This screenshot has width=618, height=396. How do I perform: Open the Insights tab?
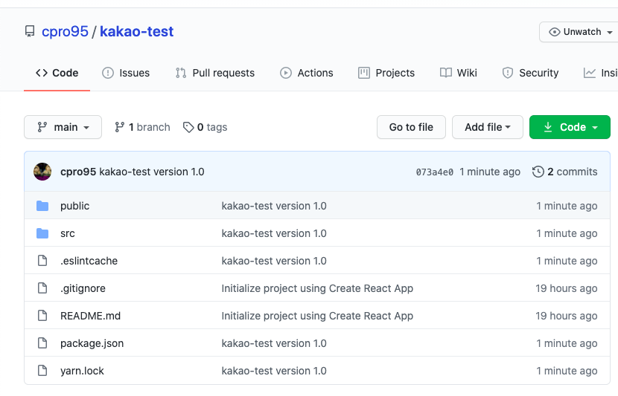click(601, 73)
